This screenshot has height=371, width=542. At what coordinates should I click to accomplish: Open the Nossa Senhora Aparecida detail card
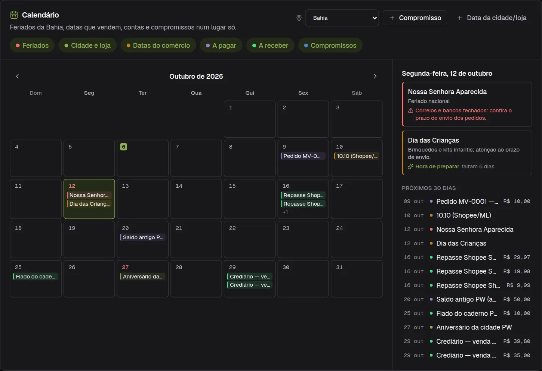(x=467, y=105)
